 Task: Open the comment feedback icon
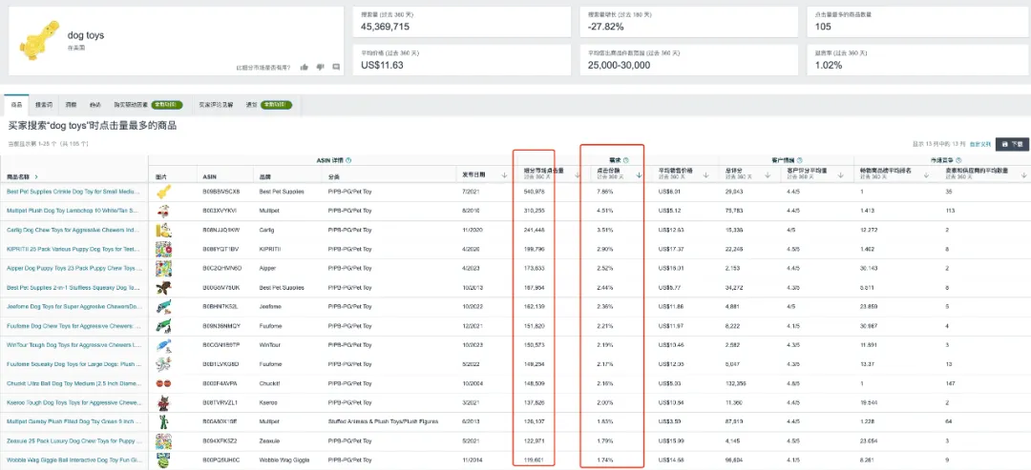336,67
